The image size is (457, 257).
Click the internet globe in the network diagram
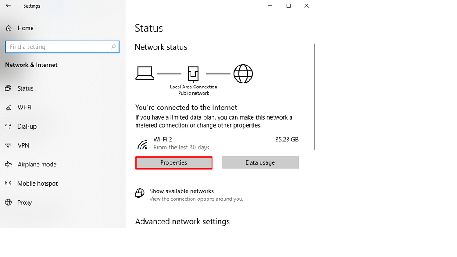click(243, 74)
